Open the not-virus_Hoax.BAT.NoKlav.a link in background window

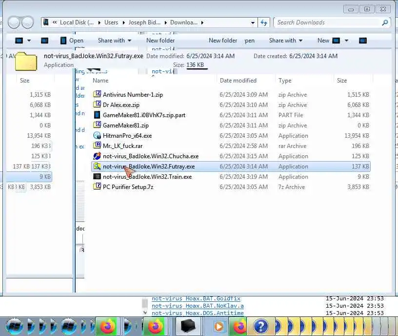tap(198, 306)
